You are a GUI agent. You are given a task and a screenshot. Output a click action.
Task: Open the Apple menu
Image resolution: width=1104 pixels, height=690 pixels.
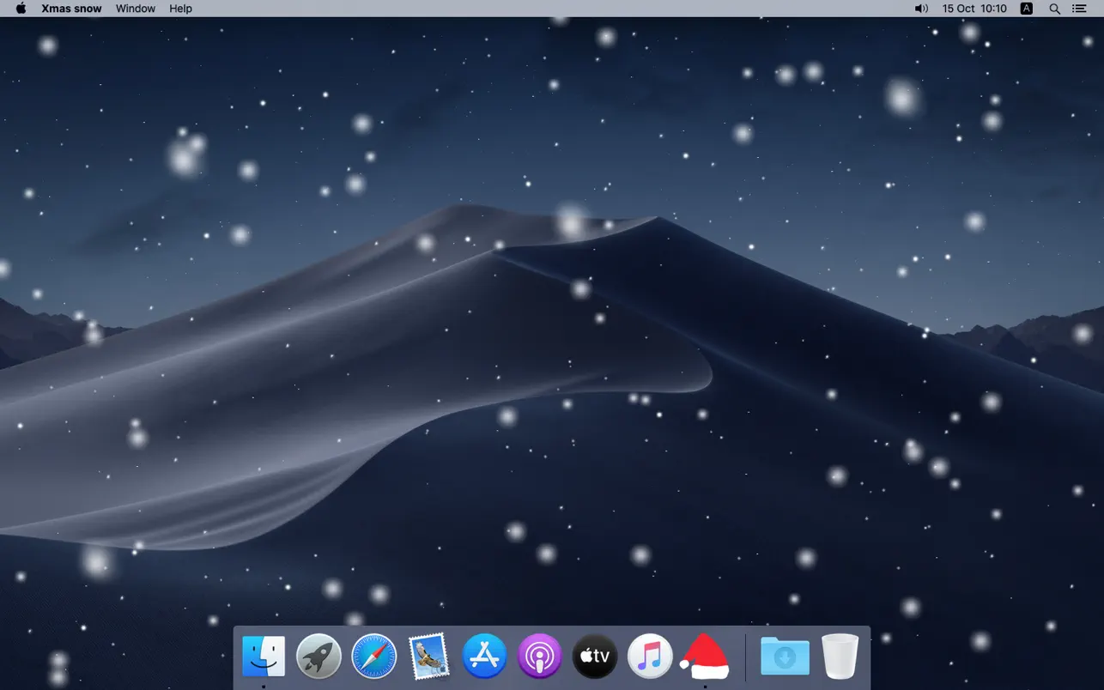click(x=19, y=9)
